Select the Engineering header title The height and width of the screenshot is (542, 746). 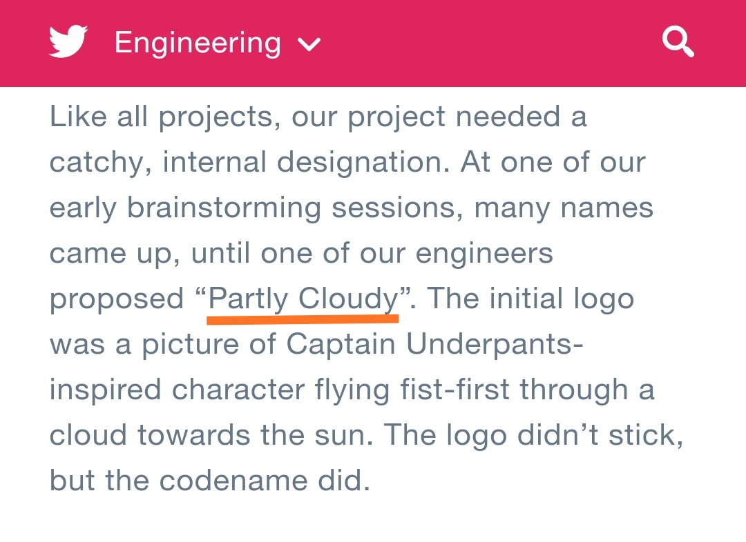(198, 43)
